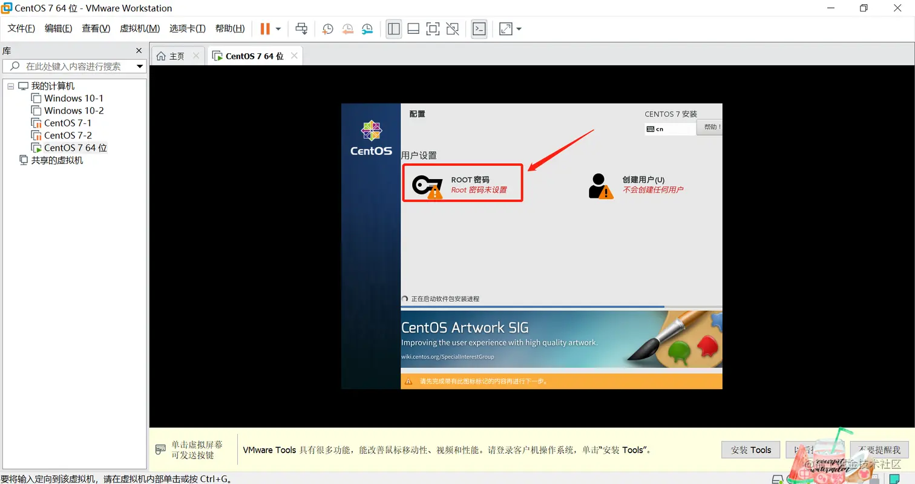Open the 查看(V) menu

[x=96, y=28]
